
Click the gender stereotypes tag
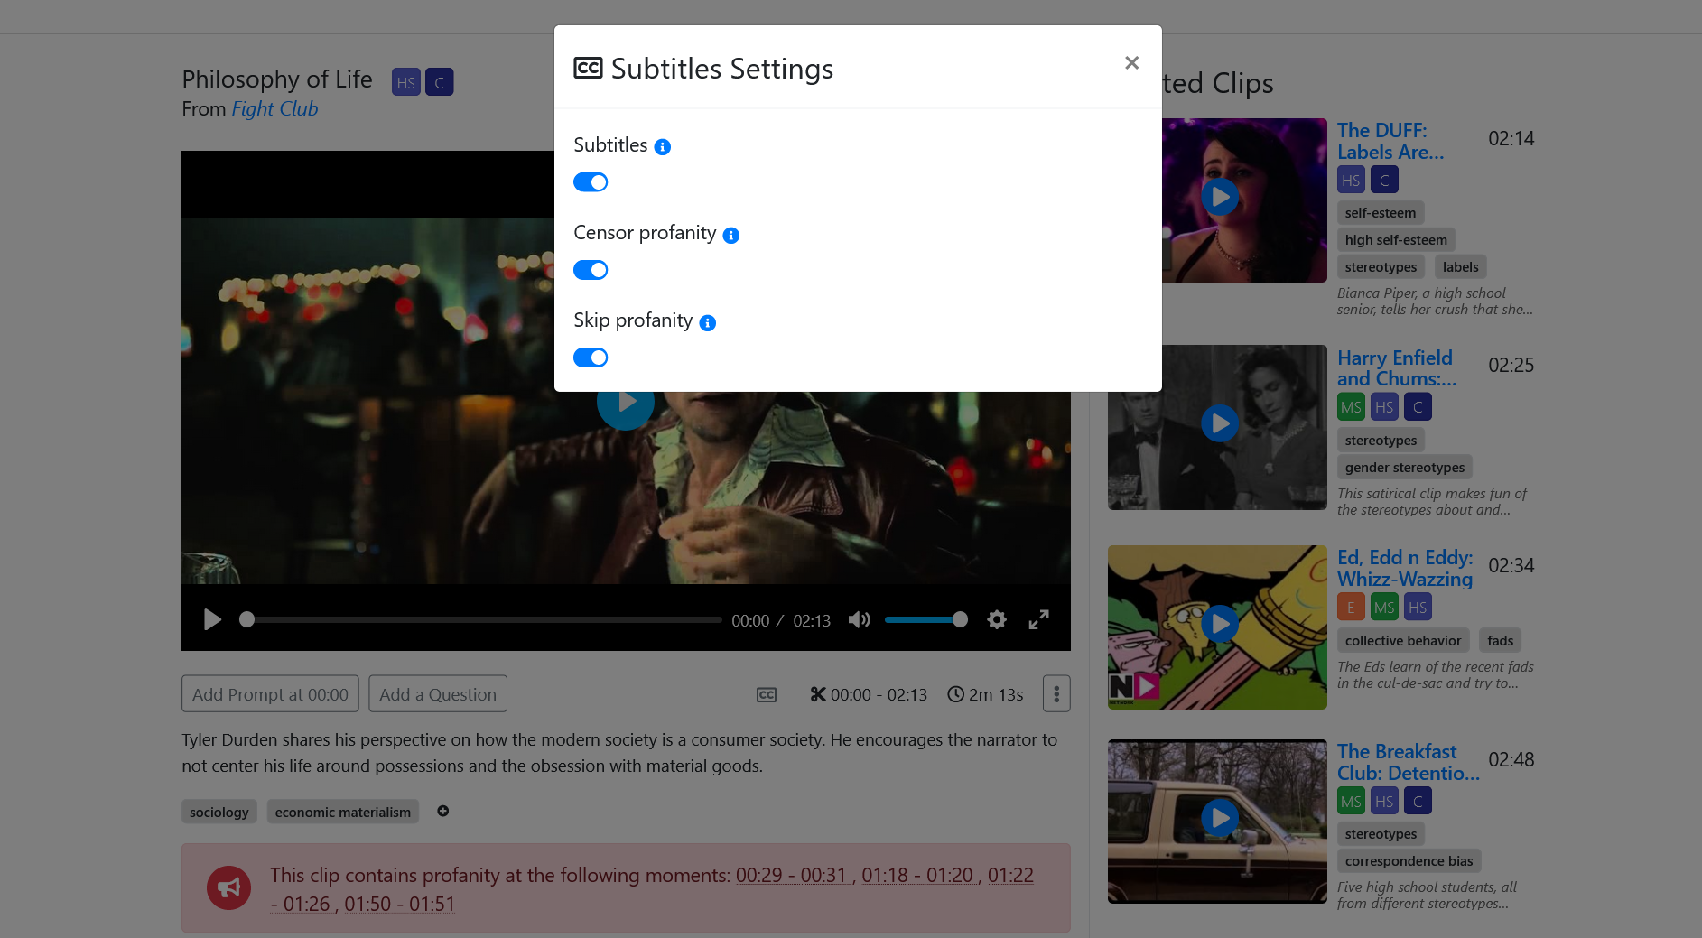coord(1405,468)
